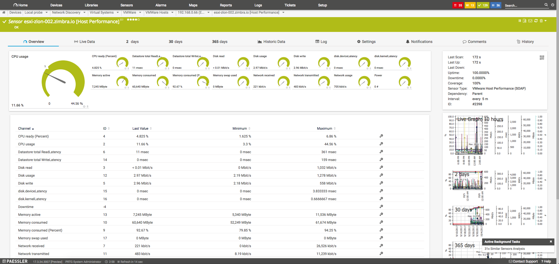Open channel settings gear for Disk write row
Image resolution: width=559 pixels, height=264 pixels.
[381, 183]
